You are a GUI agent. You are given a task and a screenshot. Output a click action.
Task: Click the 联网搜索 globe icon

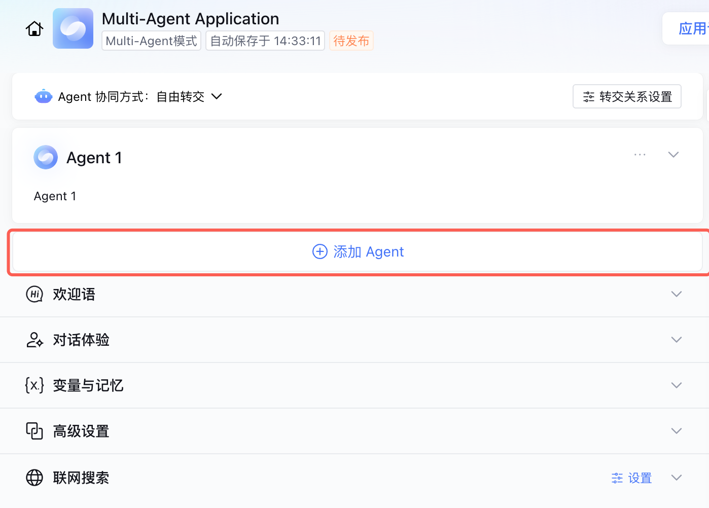point(34,478)
